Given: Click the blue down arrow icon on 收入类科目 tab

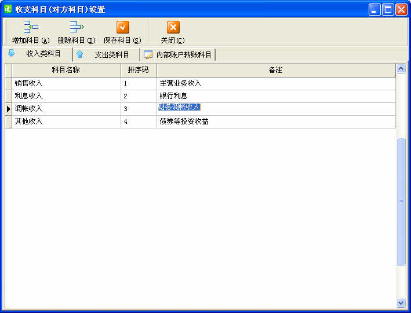Looking at the screenshot, I should click(11, 54).
